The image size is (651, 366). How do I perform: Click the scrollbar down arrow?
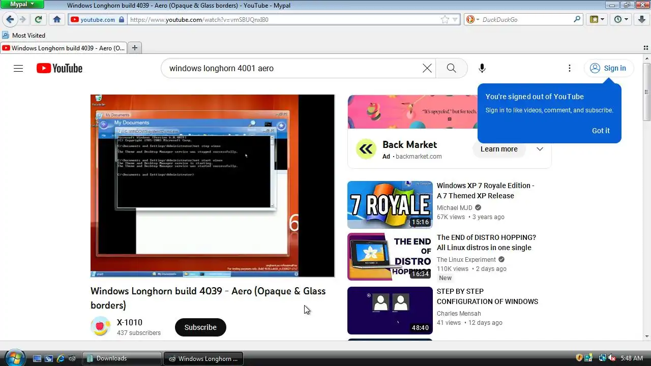click(646, 336)
